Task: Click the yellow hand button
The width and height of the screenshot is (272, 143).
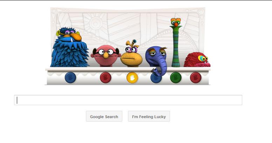Action: pyautogui.click(x=132, y=77)
